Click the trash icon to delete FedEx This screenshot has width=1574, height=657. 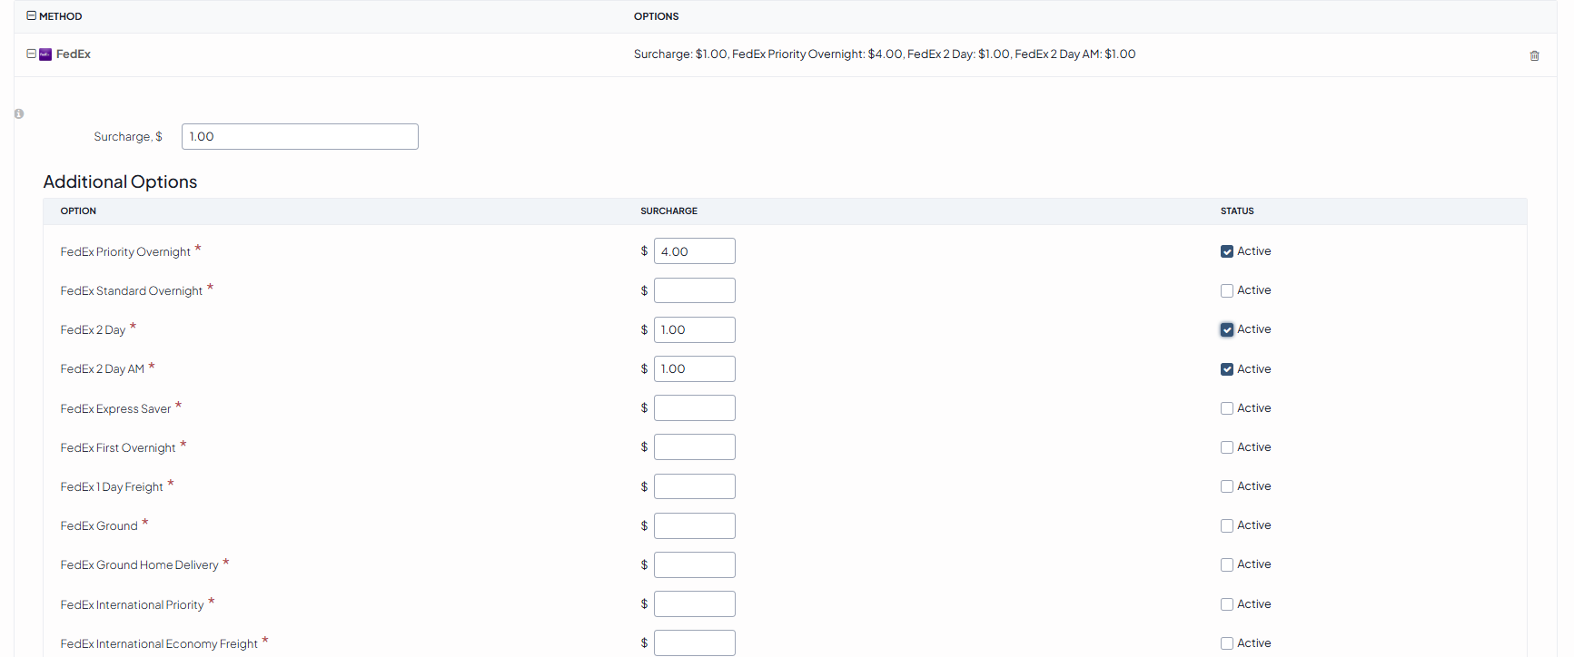click(x=1534, y=55)
